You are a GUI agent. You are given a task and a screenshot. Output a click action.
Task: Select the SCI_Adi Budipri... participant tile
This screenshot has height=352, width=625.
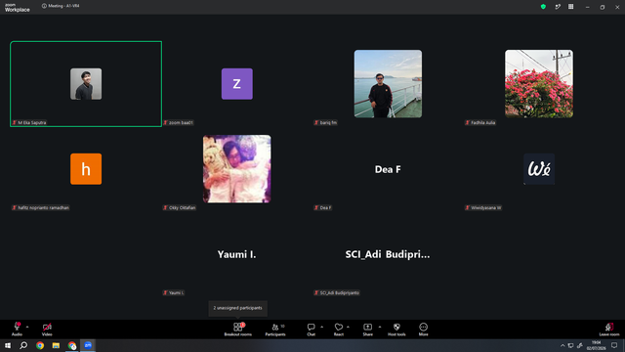click(388, 254)
